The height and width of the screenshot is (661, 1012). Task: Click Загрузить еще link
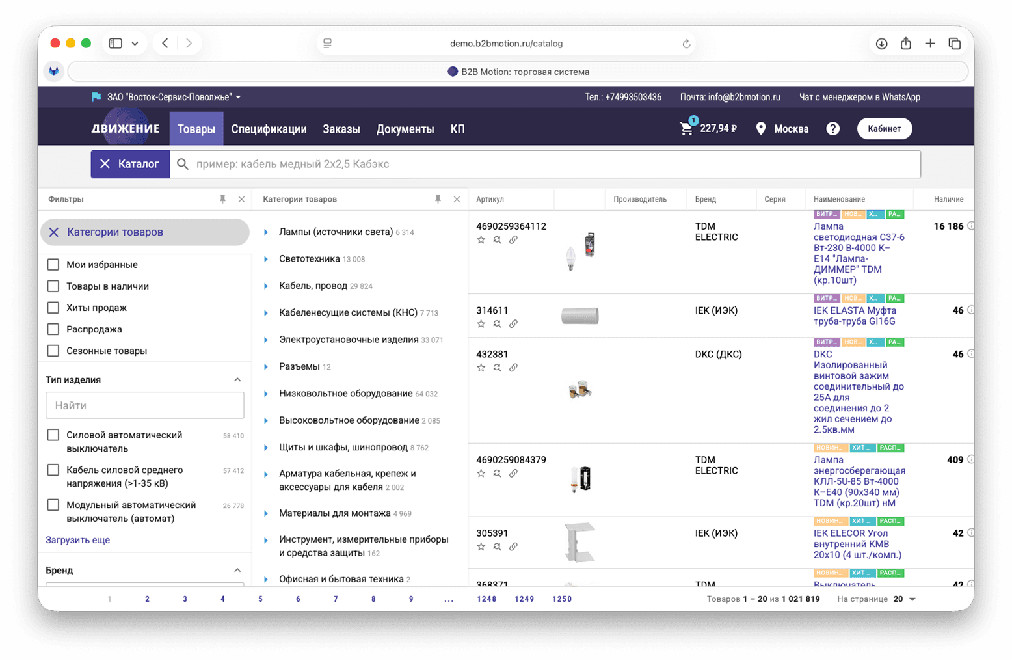click(x=77, y=540)
